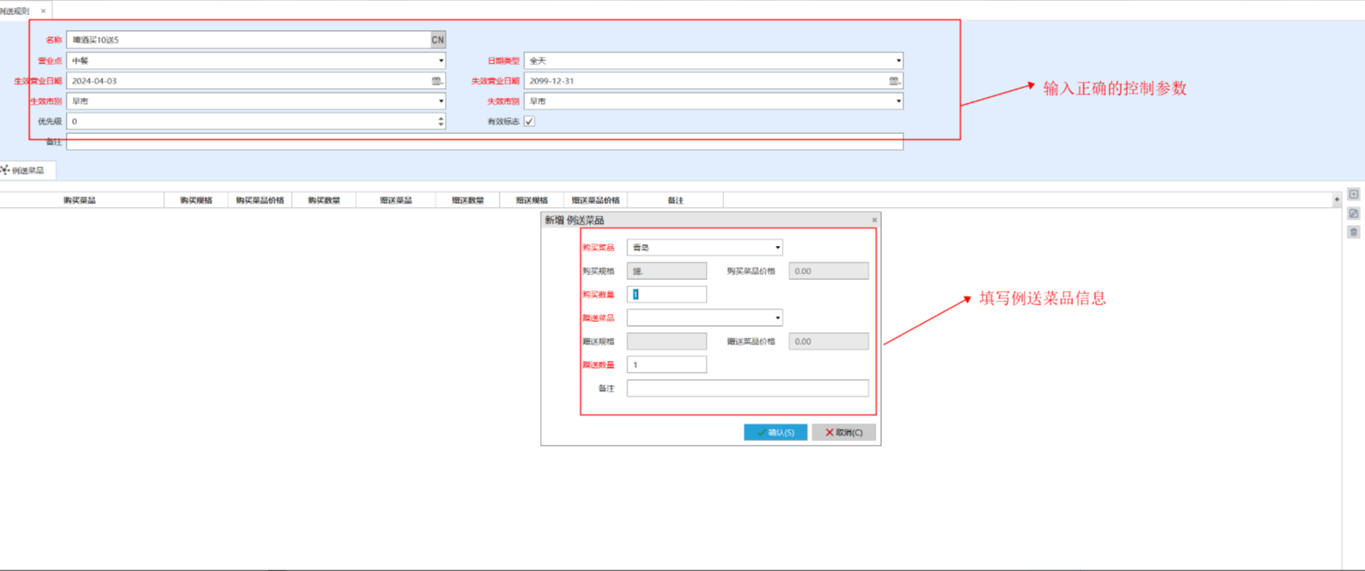
Task: Open the 赠送菜品 dropdown in the dialog
Action: click(777, 318)
